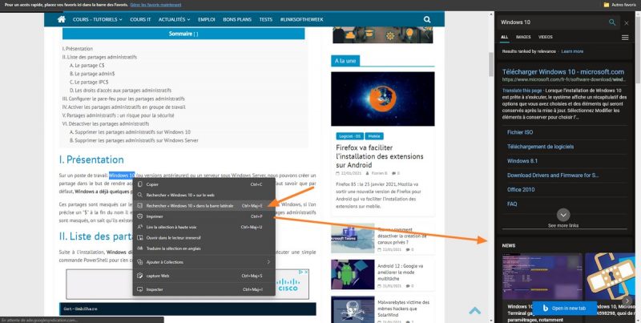The height and width of the screenshot is (323, 641).
Task: Select Rechercher « Windows 10 » dans la barre latérale
Action: tap(204, 206)
